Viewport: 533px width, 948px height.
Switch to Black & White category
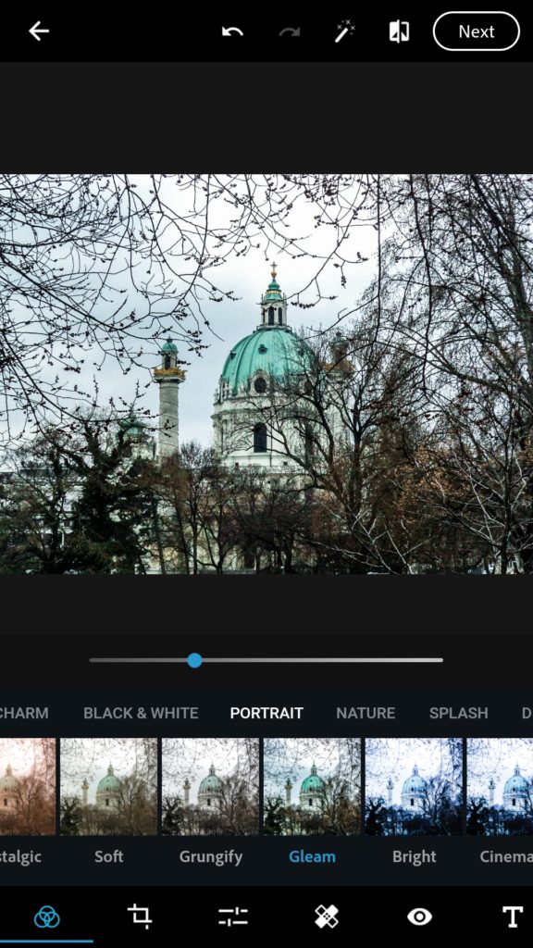pyautogui.click(x=141, y=713)
